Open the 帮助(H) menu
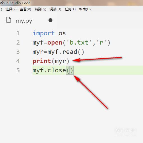This screenshot has width=143, height=143. click(85, 9)
